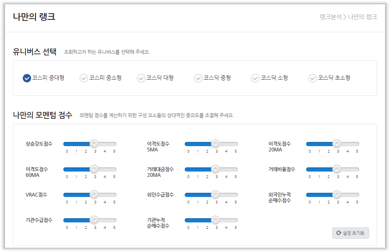This screenshot has height=252, width=390.
Task: Click the 랭크분석 breadcrumb link
Action: pos(330,17)
